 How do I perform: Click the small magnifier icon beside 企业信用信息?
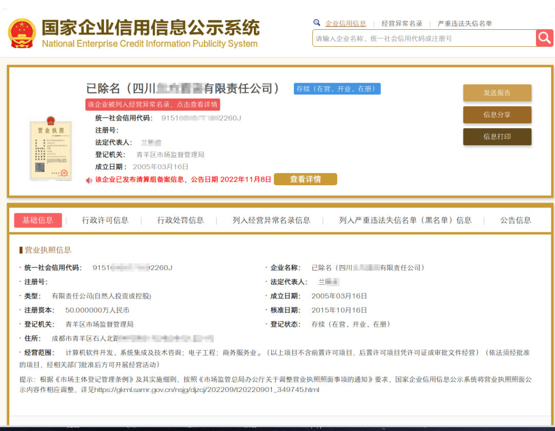pos(317,23)
